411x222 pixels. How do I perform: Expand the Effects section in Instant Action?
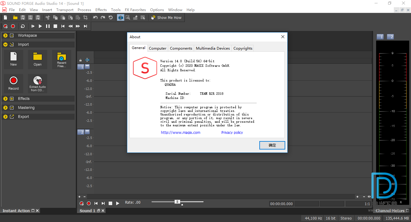pyautogui.click(x=5, y=99)
